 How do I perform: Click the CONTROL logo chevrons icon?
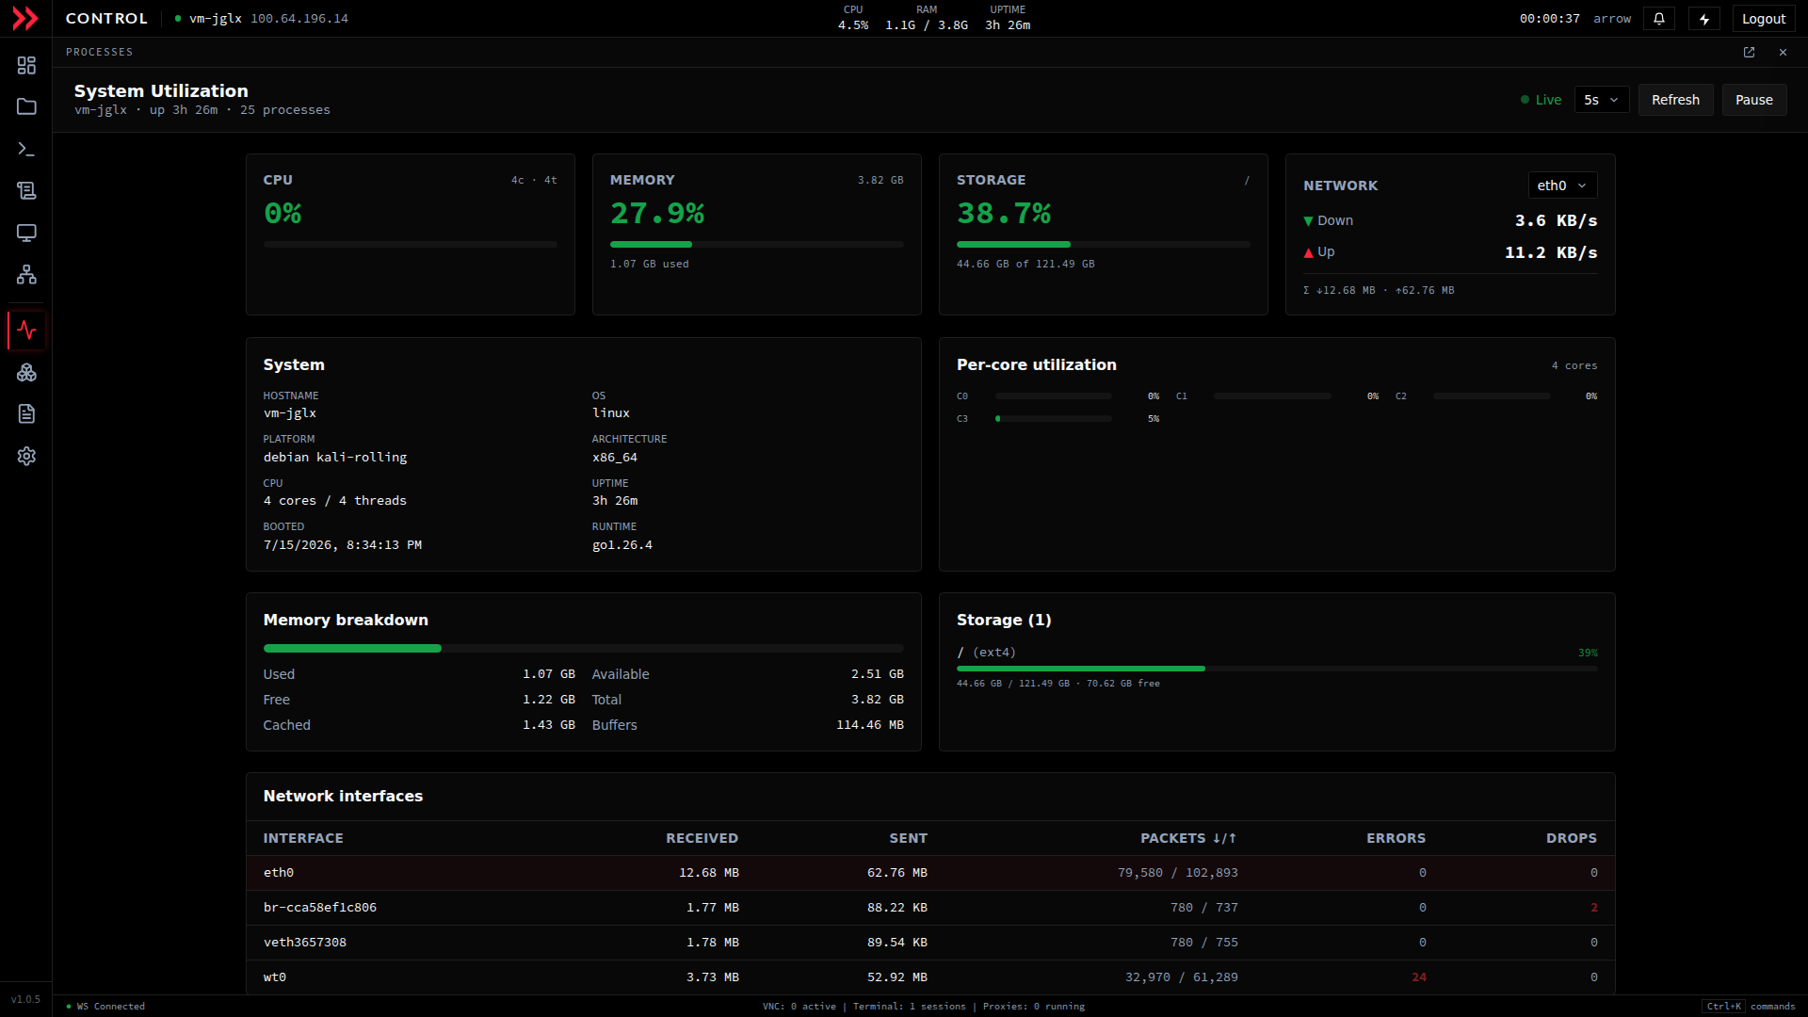pos(25,18)
